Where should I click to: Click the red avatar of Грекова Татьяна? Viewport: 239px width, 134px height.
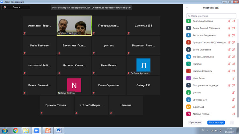coord(189,42)
